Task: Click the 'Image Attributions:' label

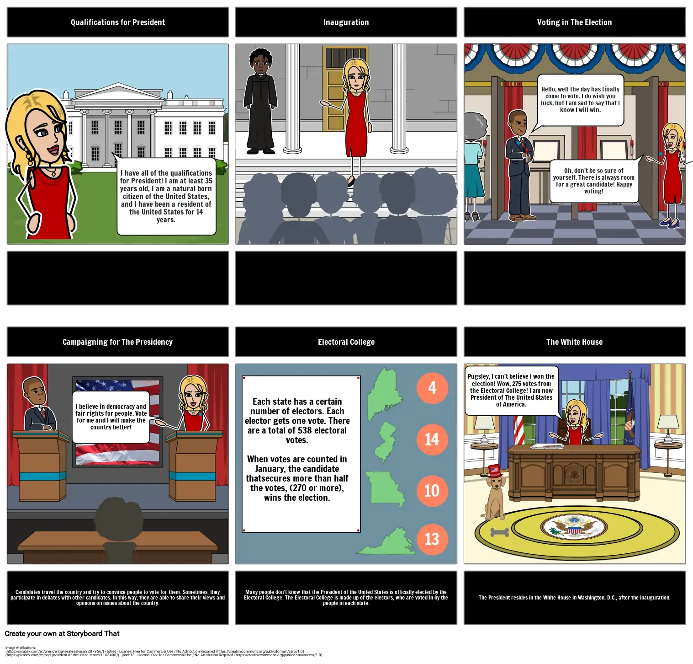Action: coord(21,648)
